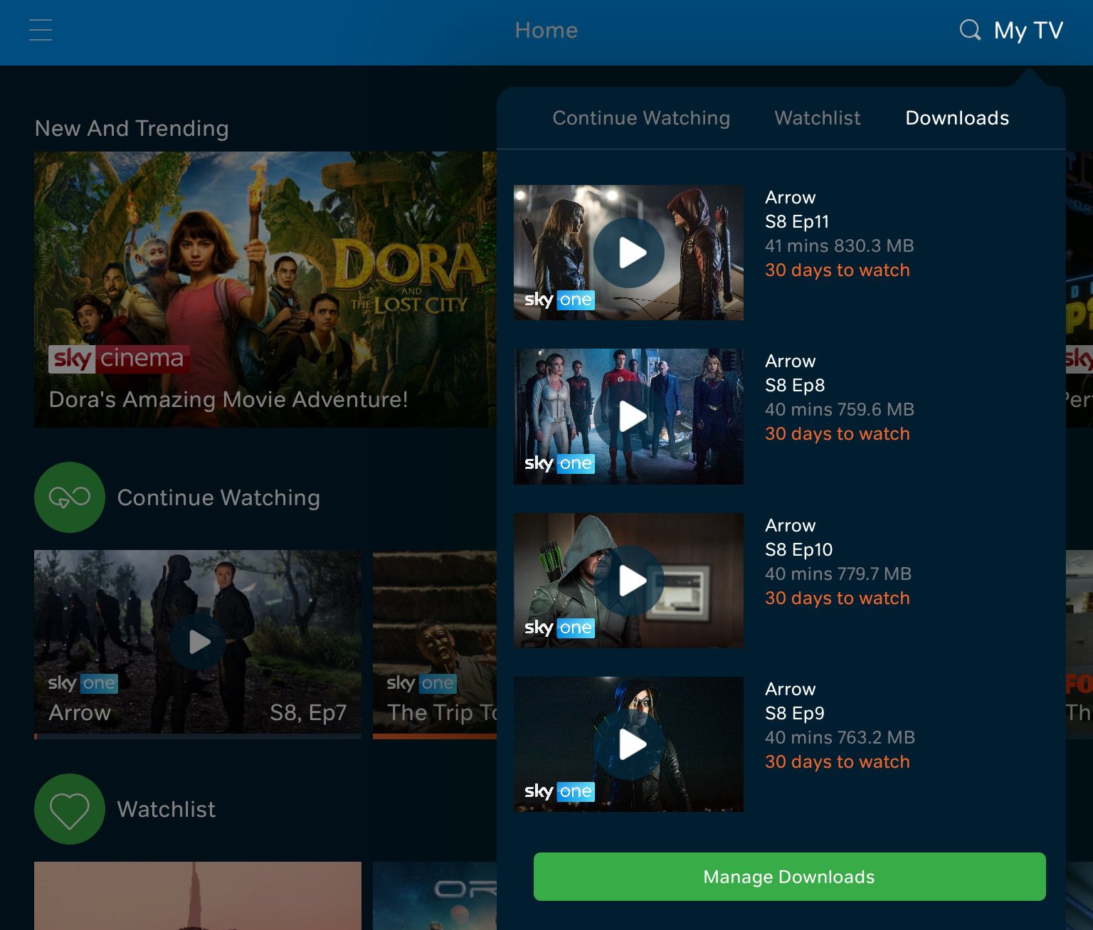Select the Downloads tab
Viewport: 1093px width, 930px height.
957,118
